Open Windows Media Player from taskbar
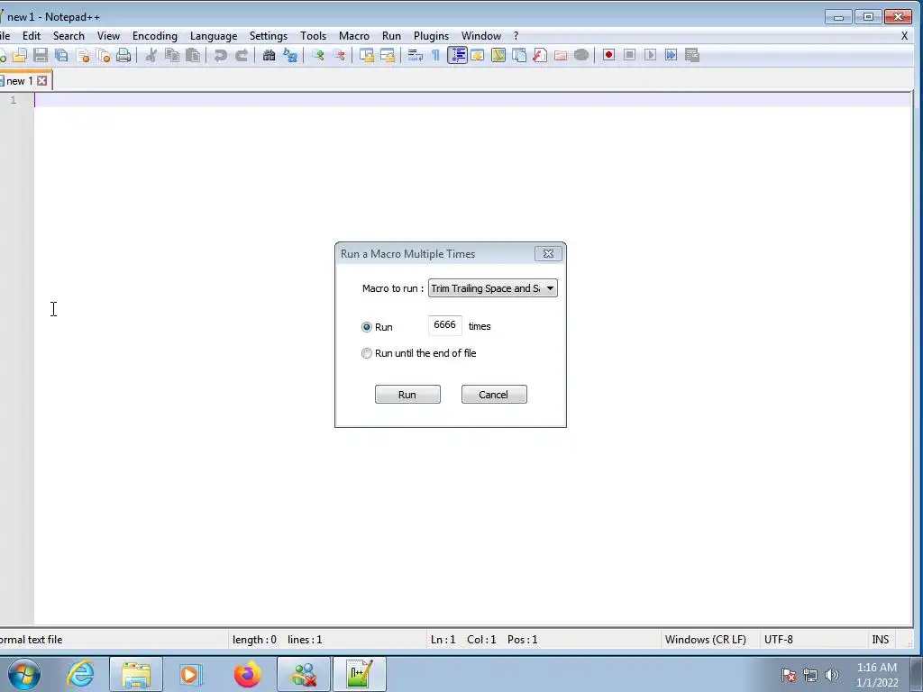923x692 pixels. pos(190,674)
